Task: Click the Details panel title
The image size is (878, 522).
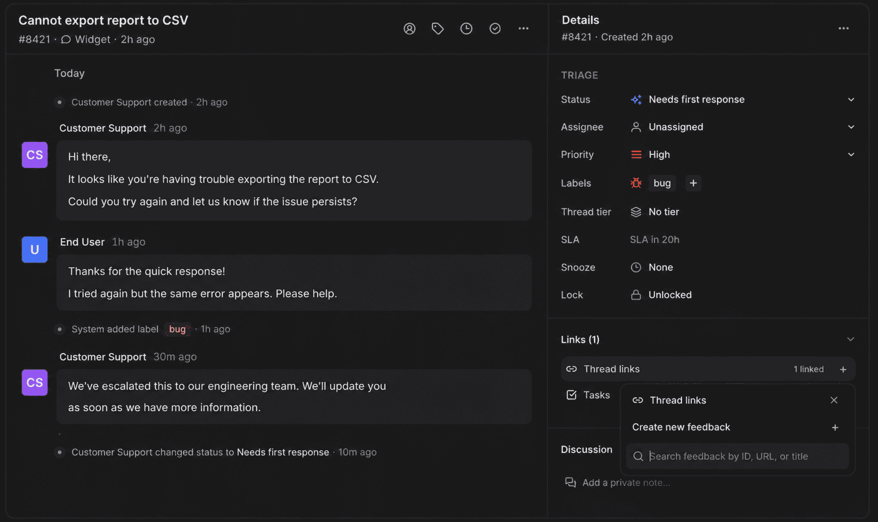Action: click(x=580, y=20)
